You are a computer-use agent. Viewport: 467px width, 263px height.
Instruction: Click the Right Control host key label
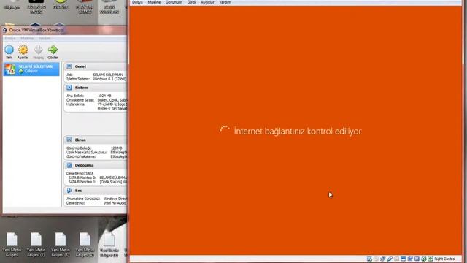coord(444,259)
